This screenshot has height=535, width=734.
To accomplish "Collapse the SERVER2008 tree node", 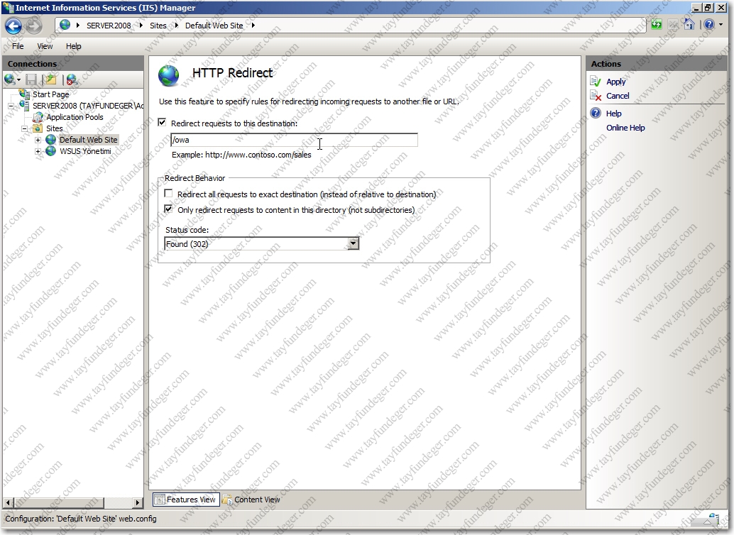I will coord(11,106).
